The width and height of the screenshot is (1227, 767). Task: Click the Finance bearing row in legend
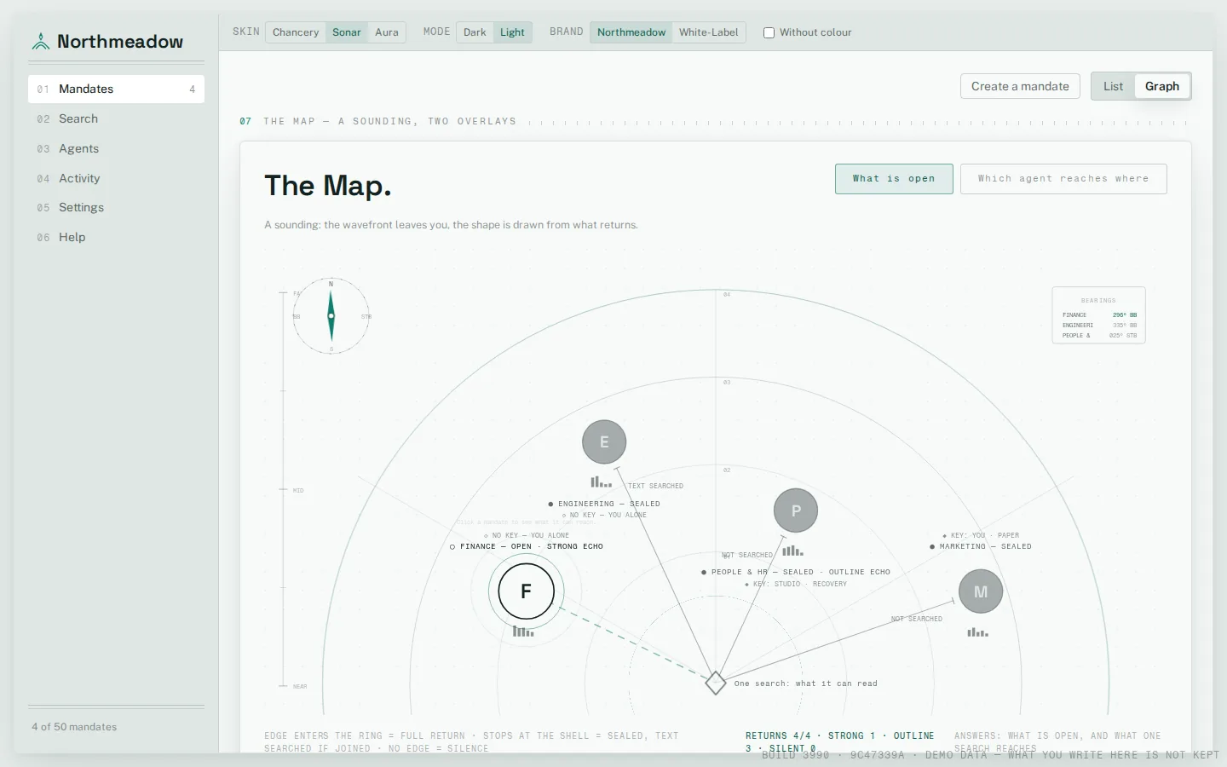(1099, 314)
